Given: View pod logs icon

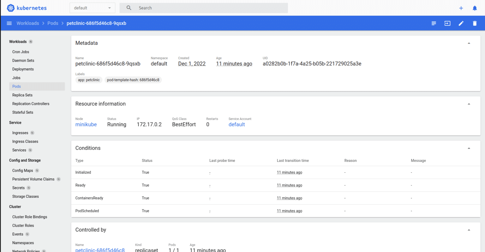Looking at the screenshot, I should [434, 23].
